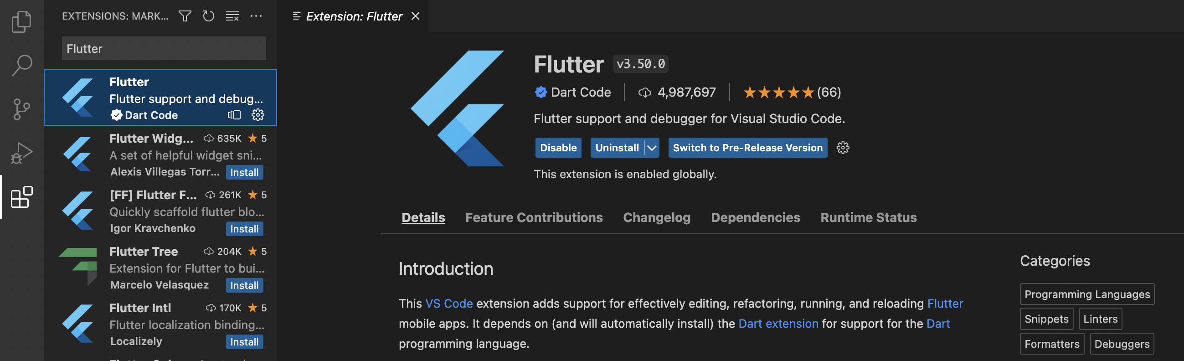This screenshot has width=1184, height=361.
Task: Open the Search view in activity bar
Action: pos(21,65)
